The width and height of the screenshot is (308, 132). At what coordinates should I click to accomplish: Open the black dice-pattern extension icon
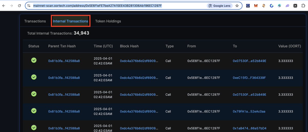coord(295,6)
